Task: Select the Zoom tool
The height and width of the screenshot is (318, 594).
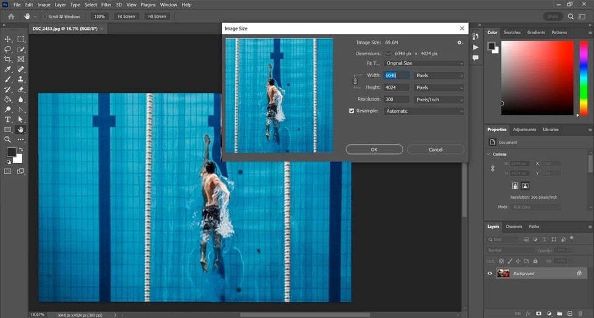Action: coord(8,140)
